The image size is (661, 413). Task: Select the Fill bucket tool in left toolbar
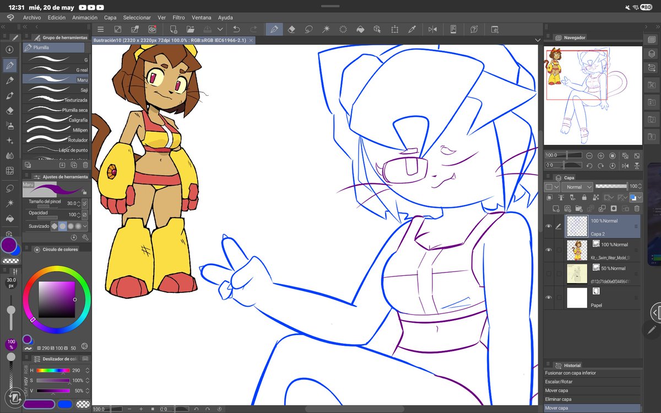[9, 219]
